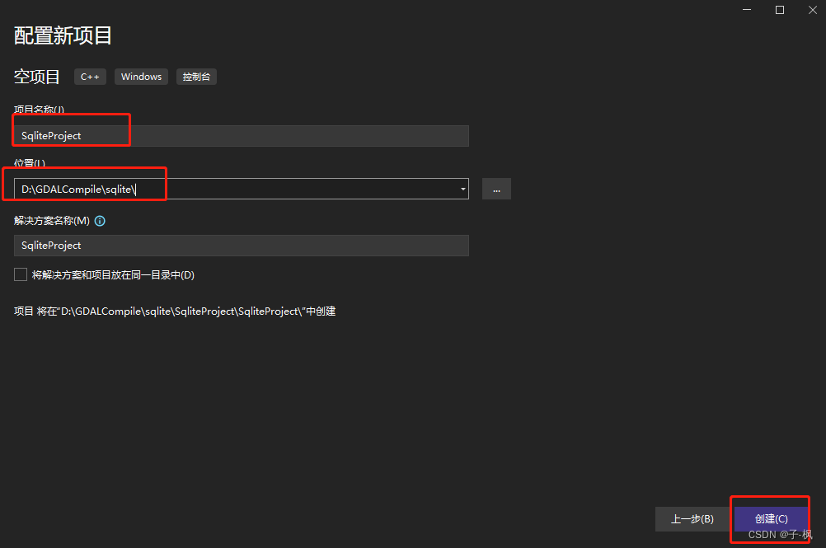Click 上一步(B) to go back

[x=692, y=518]
